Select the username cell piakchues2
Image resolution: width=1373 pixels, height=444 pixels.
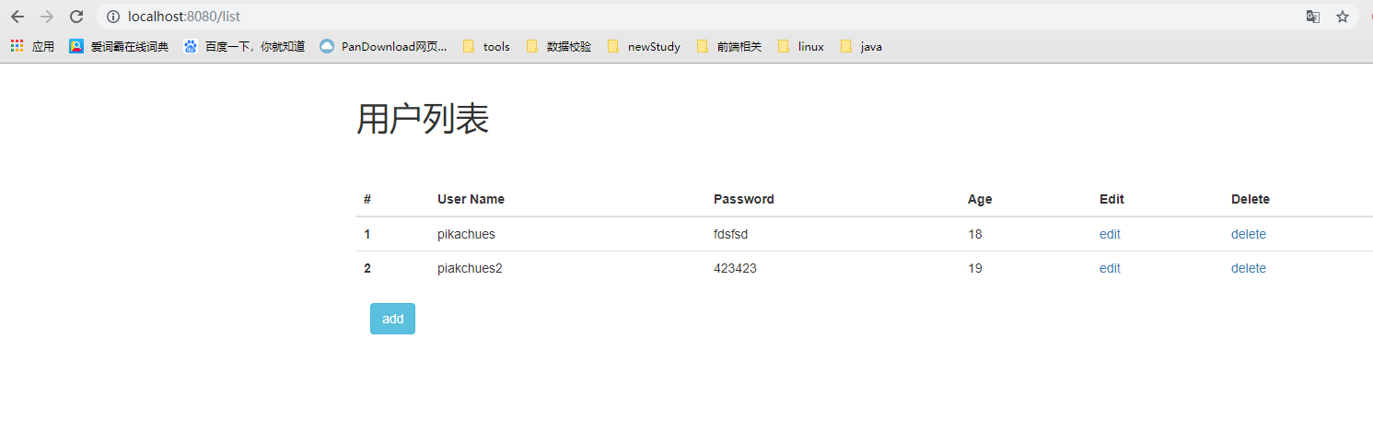470,268
